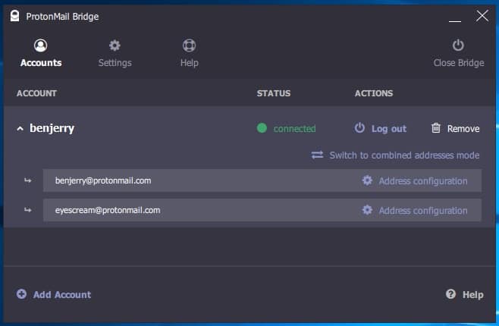Click the benjerry account name
The height and width of the screenshot is (326, 499).
click(52, 128)
